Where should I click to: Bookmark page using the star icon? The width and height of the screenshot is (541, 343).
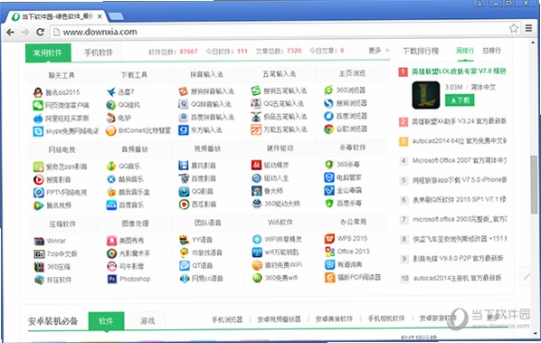tap(514, 28)
